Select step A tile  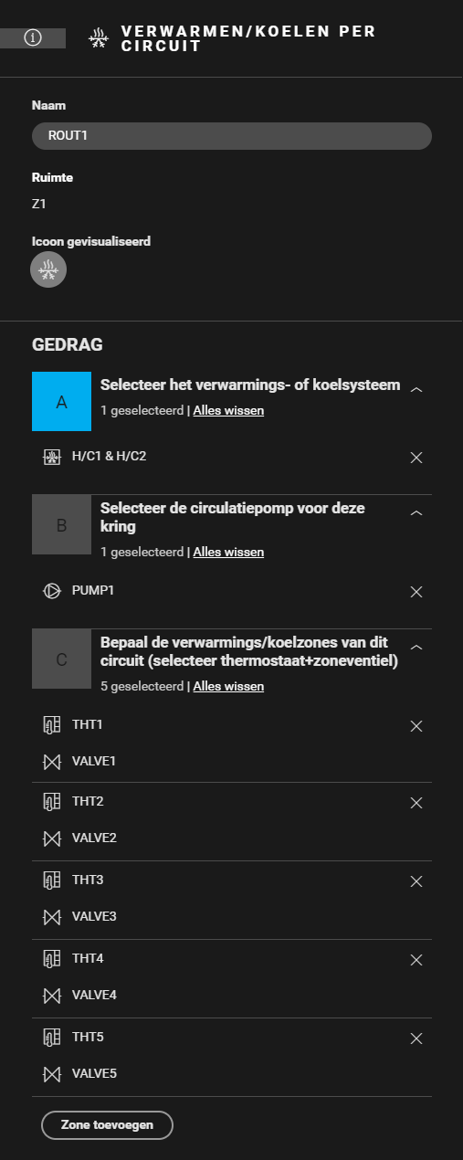(61, 401)
